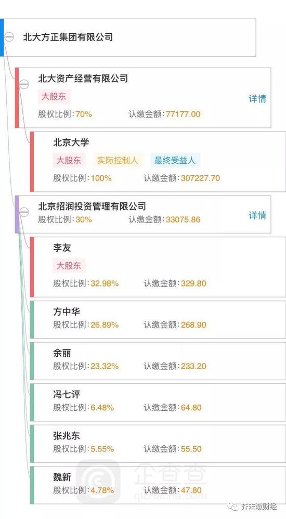The height and width of the screenshot is (519, 286).
Task: Select the 张兆东 shareholder entry
Action: click(158, 444)
